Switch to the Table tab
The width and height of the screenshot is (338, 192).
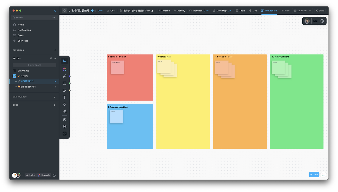240,11
